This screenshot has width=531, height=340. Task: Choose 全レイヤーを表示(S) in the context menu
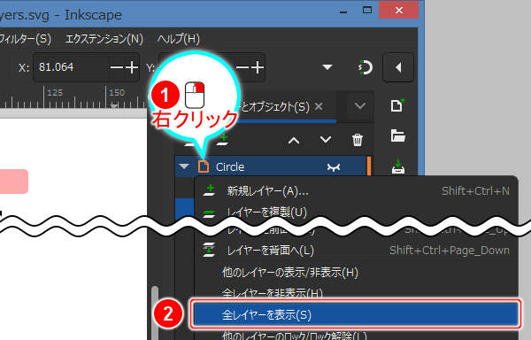[357, 314]
